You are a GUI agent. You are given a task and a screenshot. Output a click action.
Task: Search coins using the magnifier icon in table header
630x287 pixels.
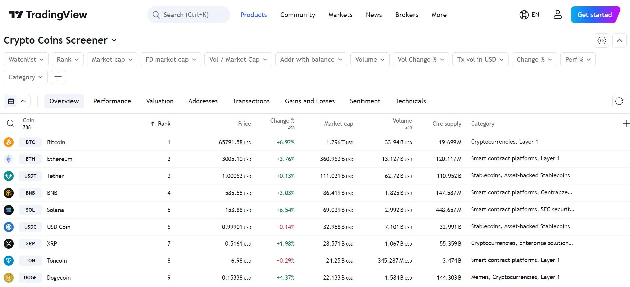coord(11,124)
